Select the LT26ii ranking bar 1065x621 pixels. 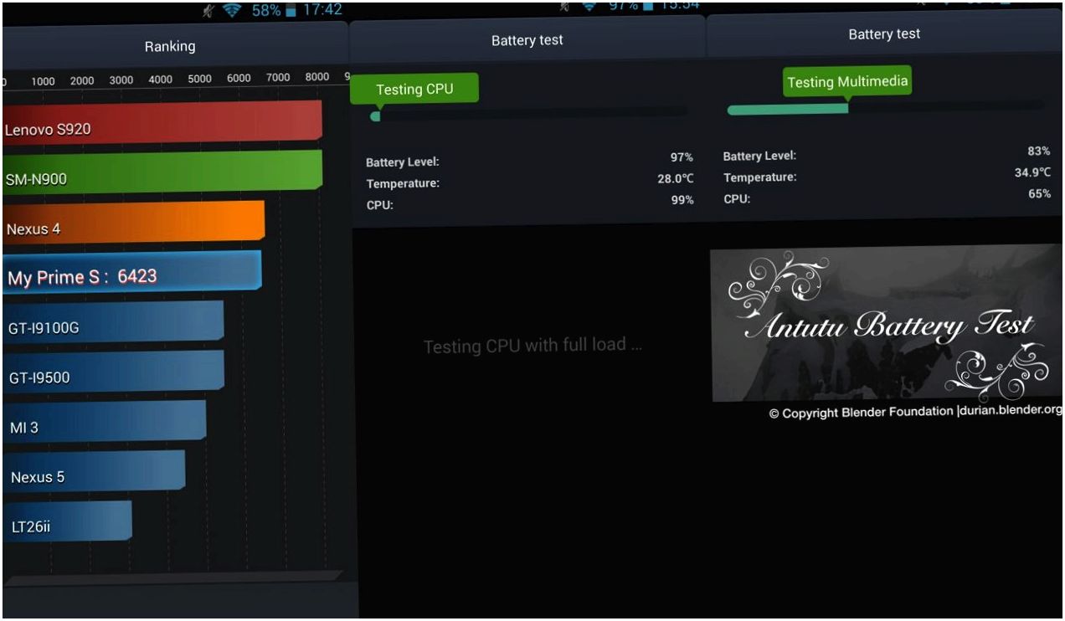pos(67,521)
